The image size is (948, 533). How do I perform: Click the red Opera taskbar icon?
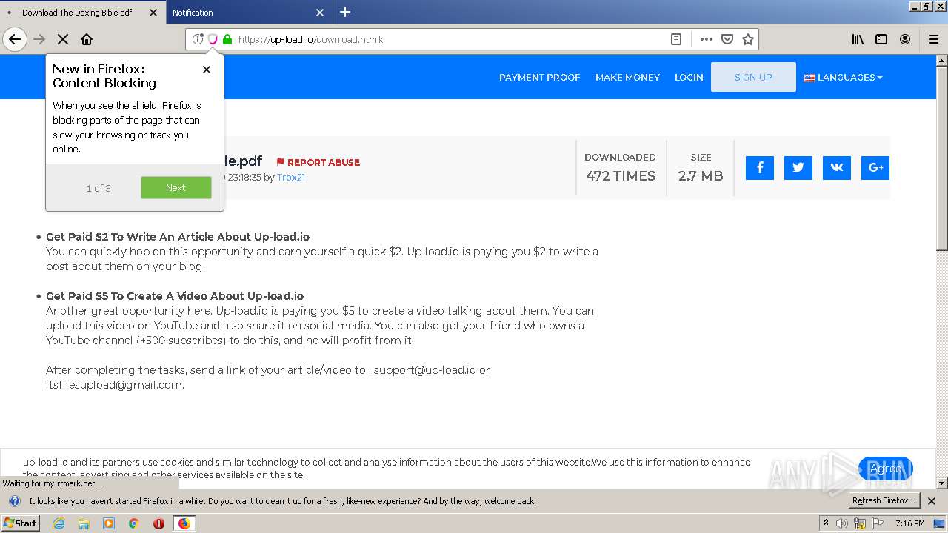[158, 523]
